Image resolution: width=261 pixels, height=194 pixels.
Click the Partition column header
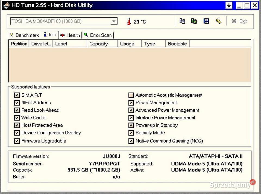(x=18, y=44)
